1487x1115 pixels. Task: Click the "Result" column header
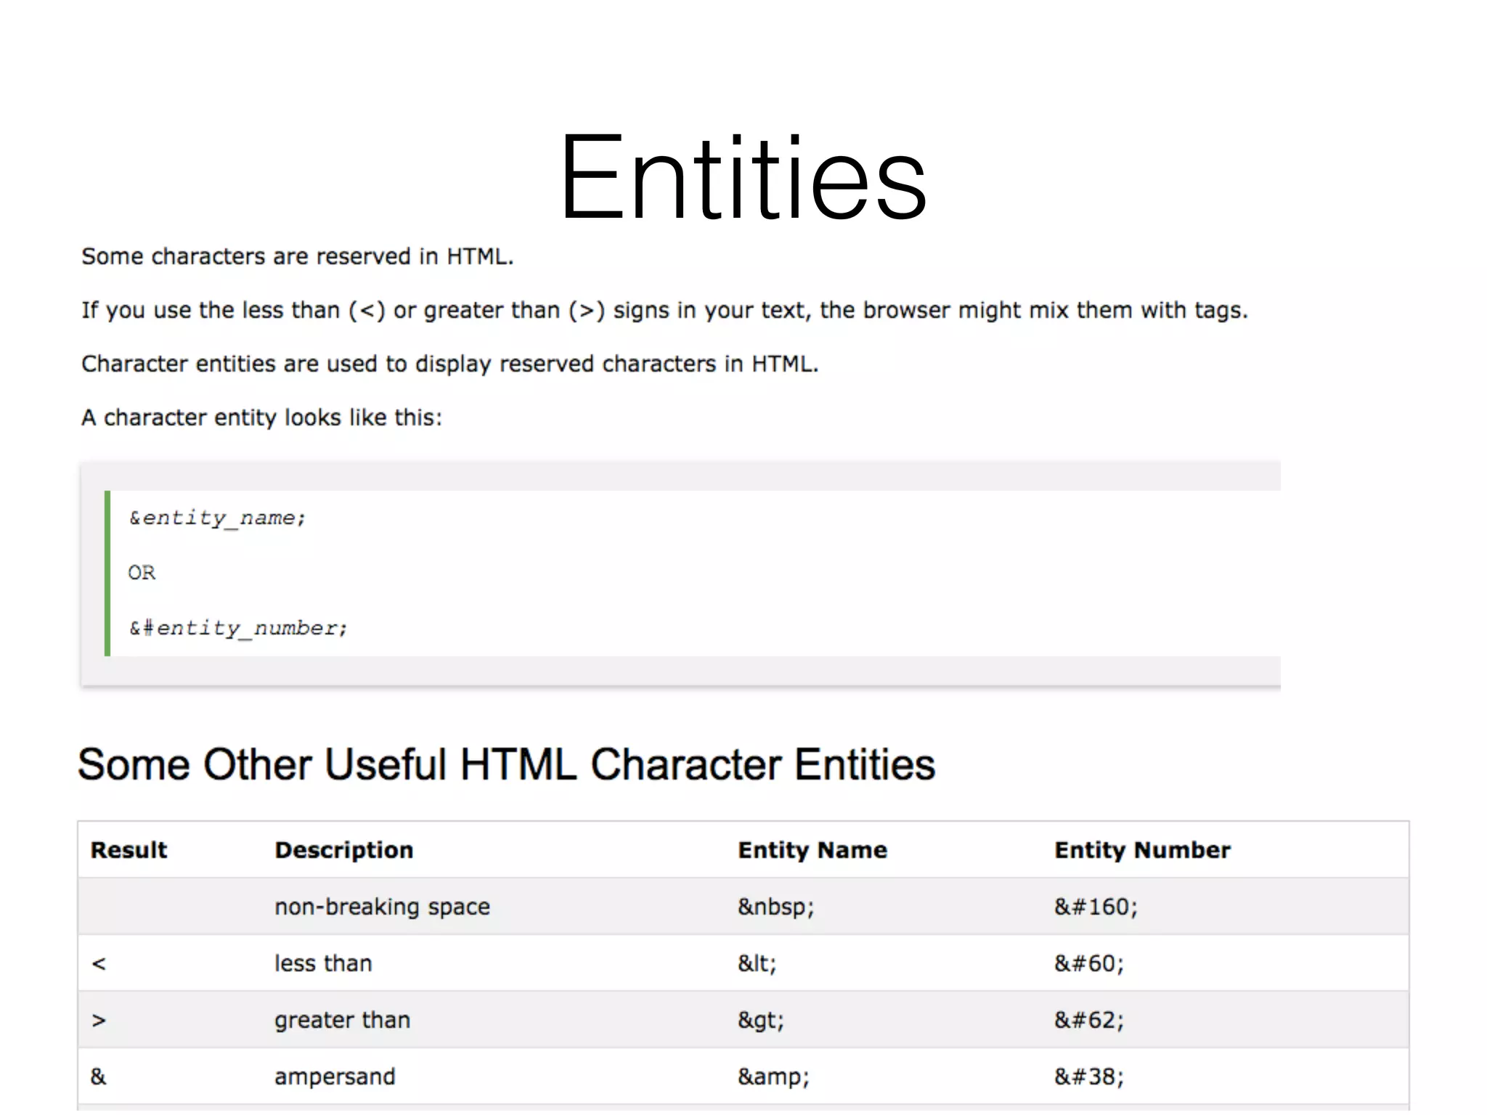tap(128, 849)
